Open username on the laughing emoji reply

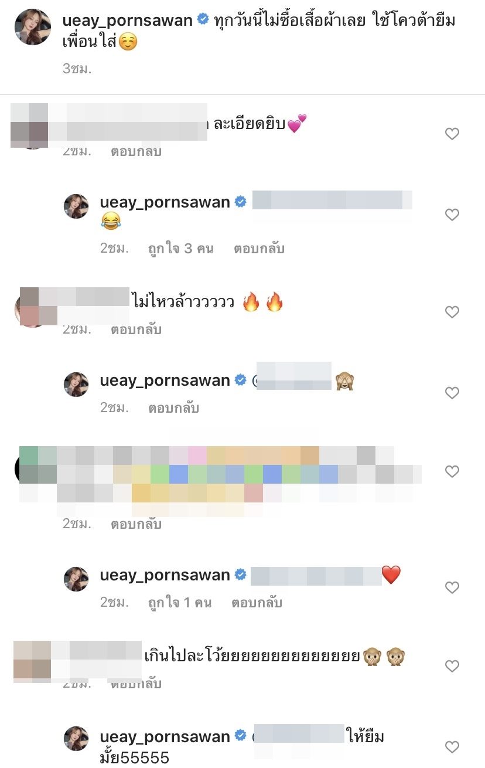[x=165, y=203]
